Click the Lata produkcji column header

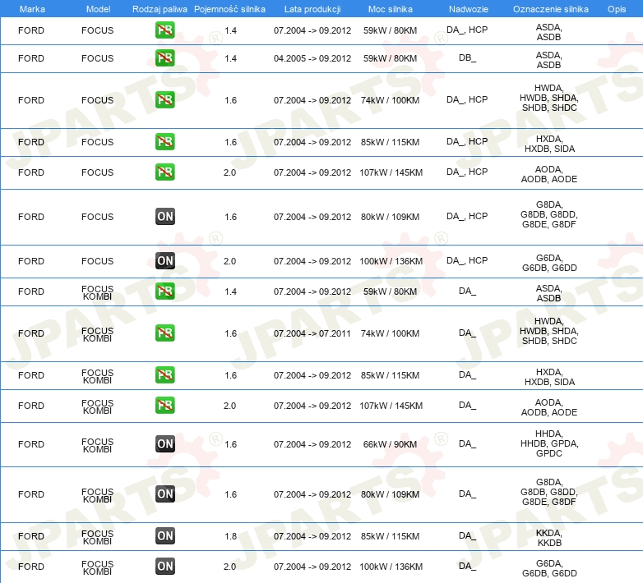pyautogui.click(x=312, y=9)
